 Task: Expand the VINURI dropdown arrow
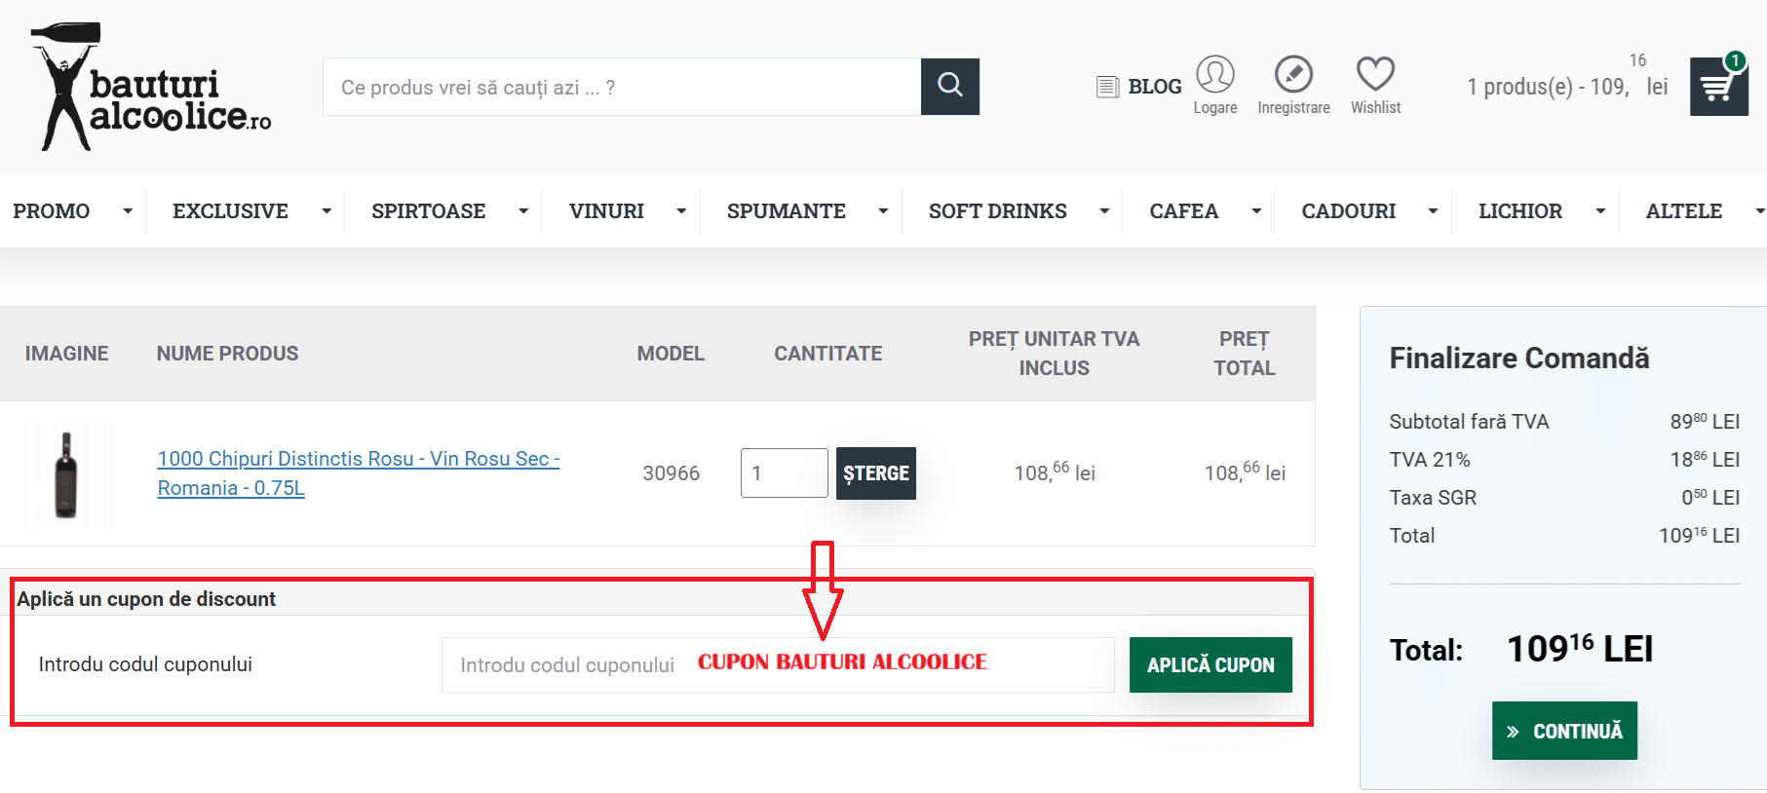pos(681,211)
